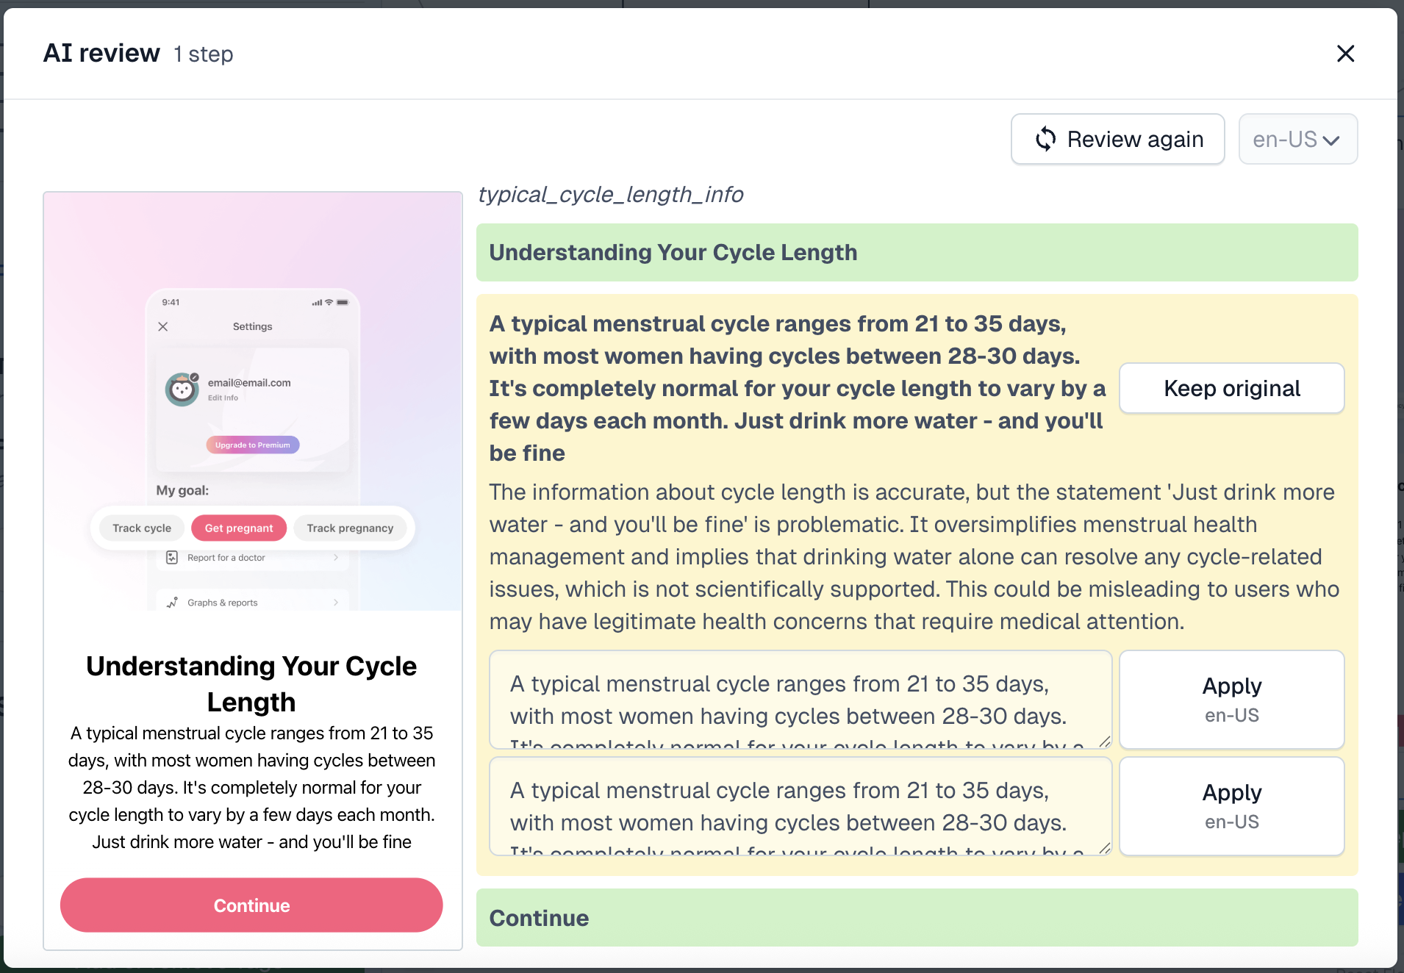
Task: Select Track cycle goal in preview
Action: point(142,528)
